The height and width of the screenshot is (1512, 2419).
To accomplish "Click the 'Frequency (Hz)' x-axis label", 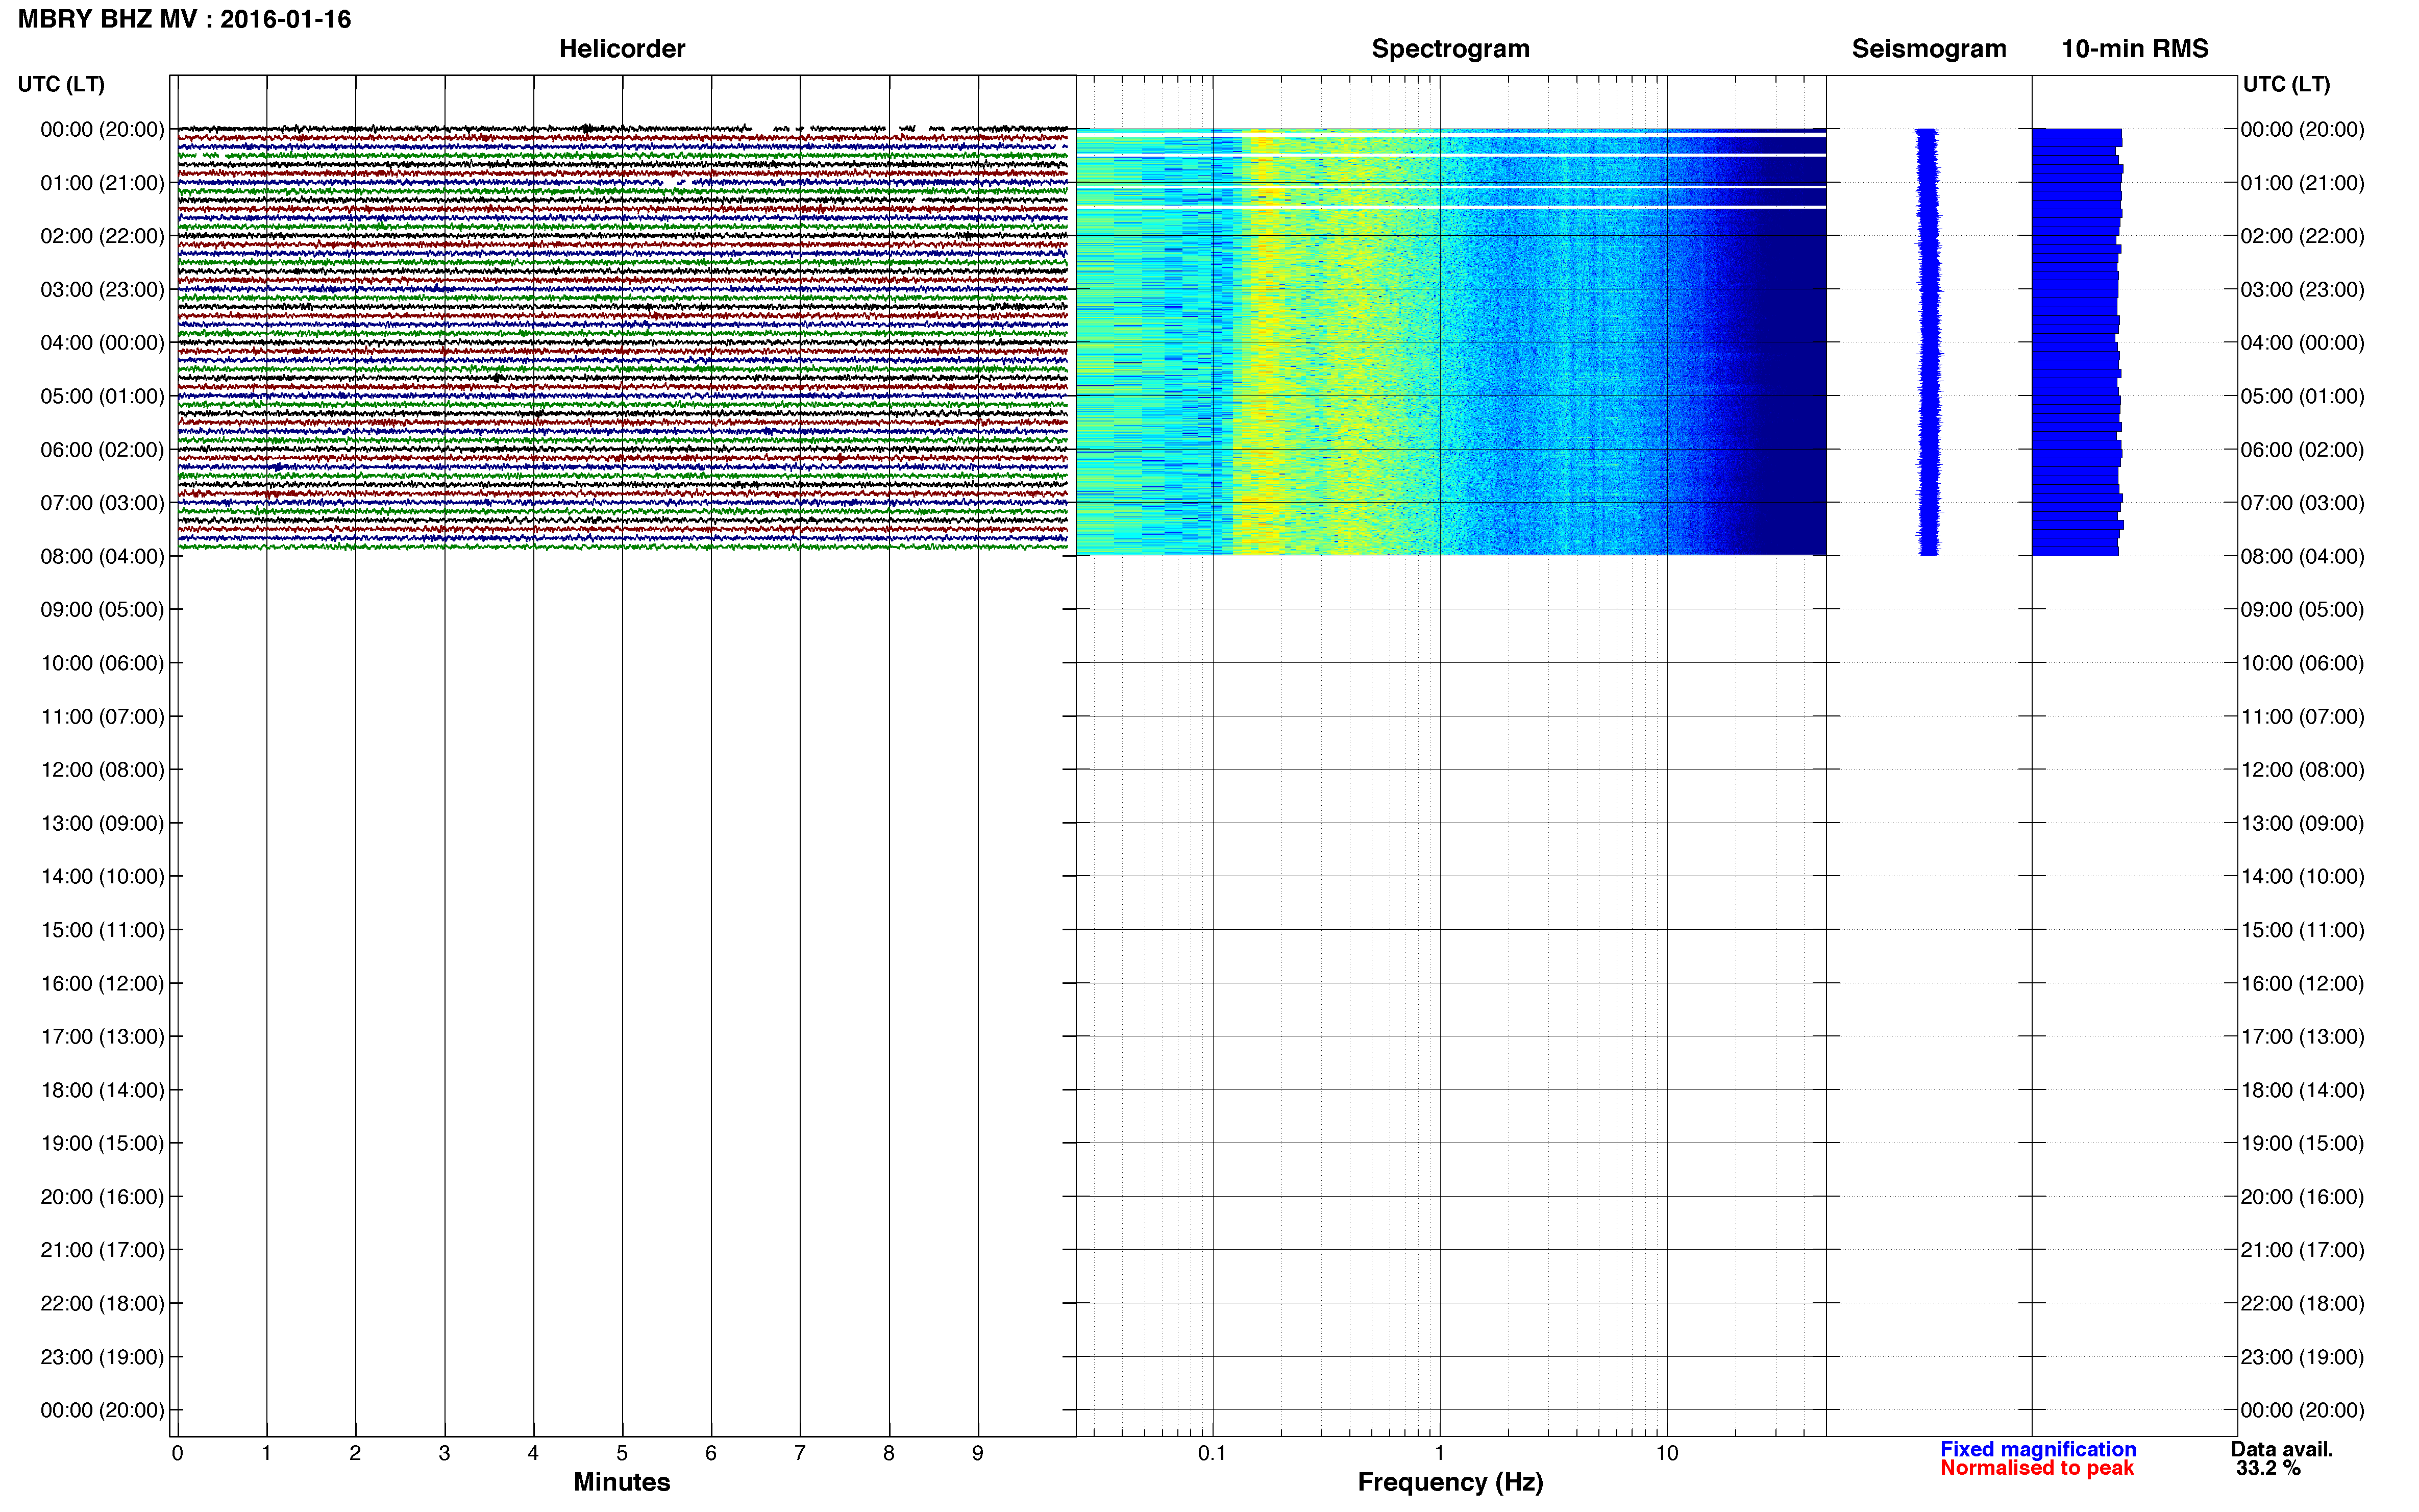I will pyautogui.click(x=1450, y=1482).
